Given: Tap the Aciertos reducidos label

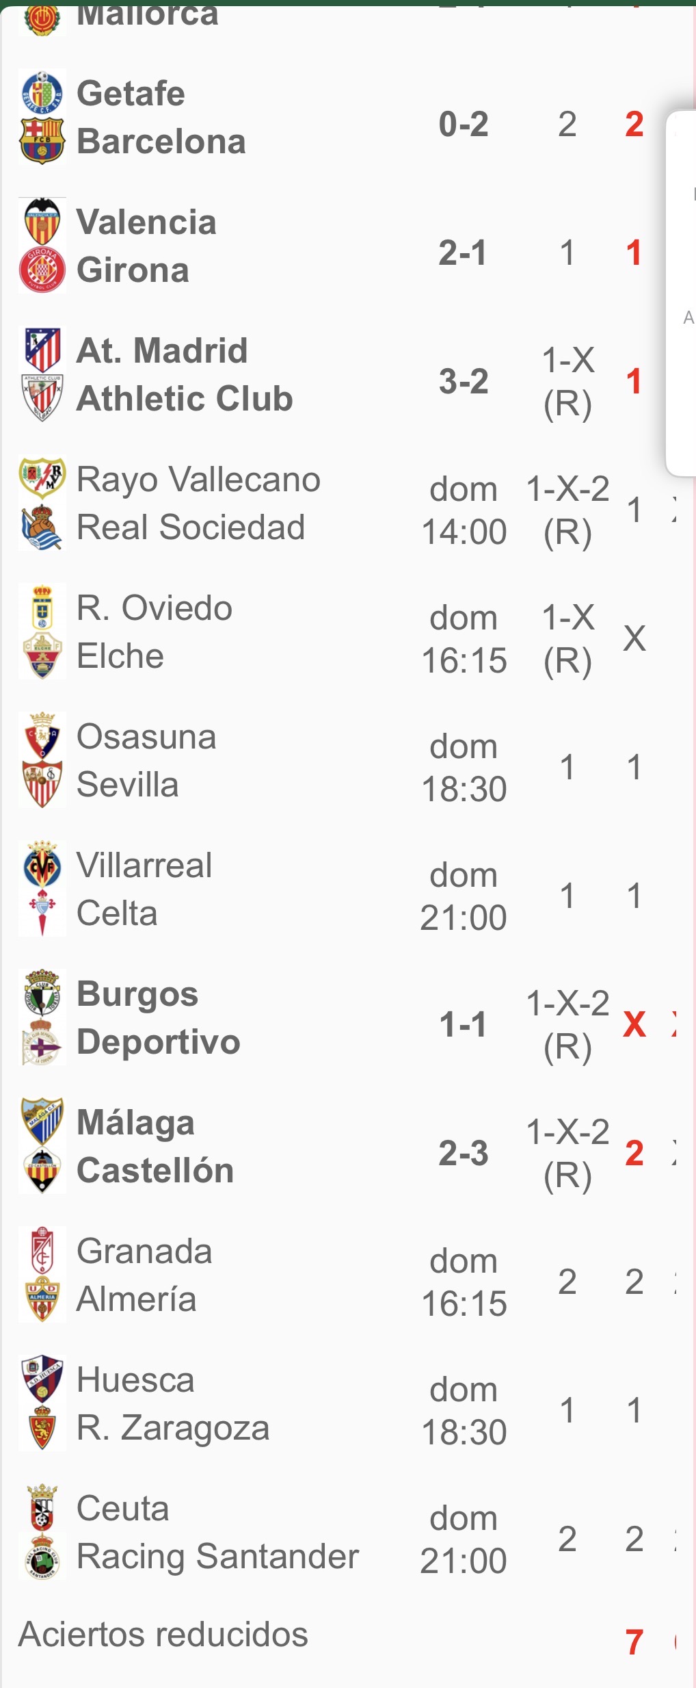Looking at the screenshot, I should click(163, 1635).
